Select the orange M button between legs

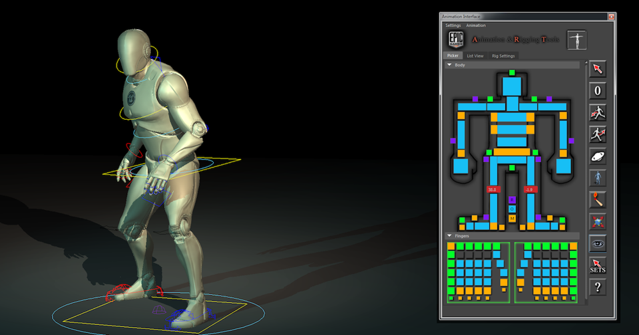(512, 218)
